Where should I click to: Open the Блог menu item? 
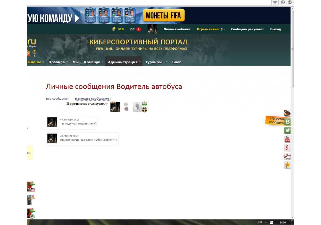(177, 62)
